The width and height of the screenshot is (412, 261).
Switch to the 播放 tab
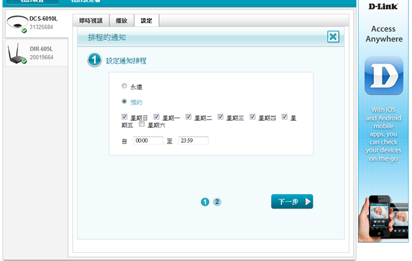[122, 21]
